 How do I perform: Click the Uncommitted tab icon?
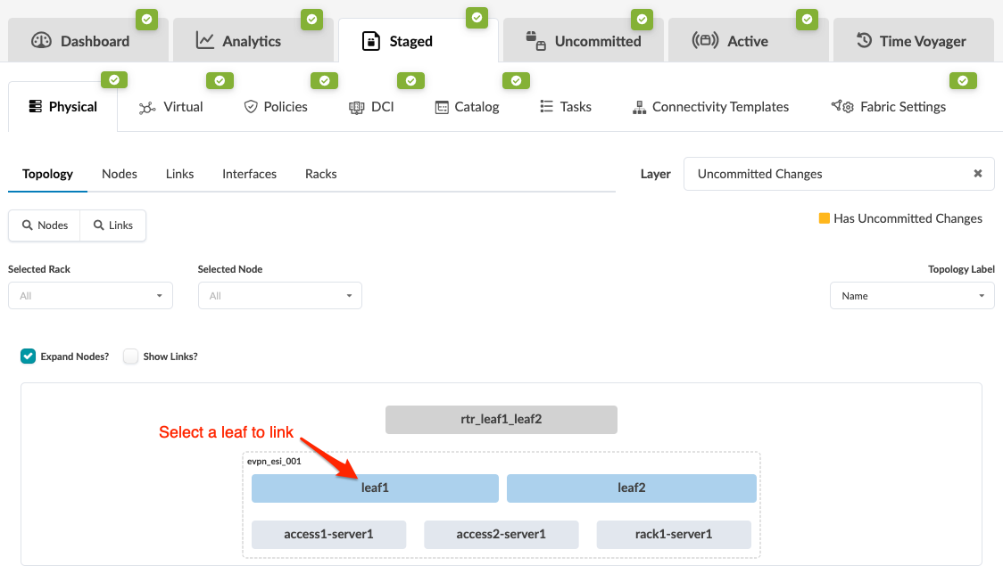(x=535, y=41)
